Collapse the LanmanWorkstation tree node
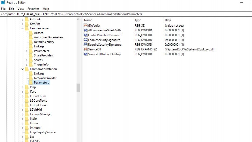Image resolution: width=252 pixels, height=142 pixels. pyautogui.click(x=22, y=69)
